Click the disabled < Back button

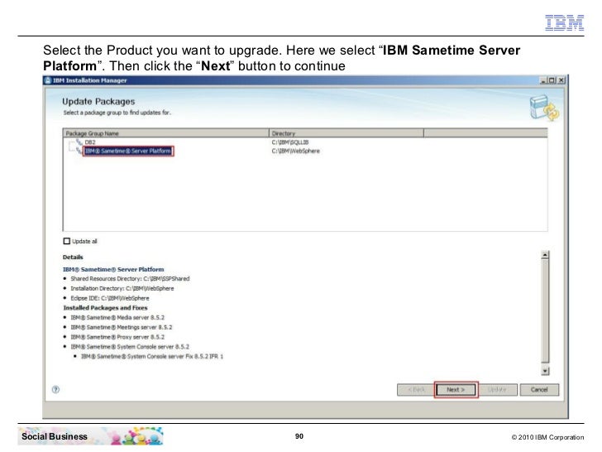tap(416, 390)
